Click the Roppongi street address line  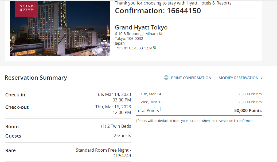click(x=139, y=34)
